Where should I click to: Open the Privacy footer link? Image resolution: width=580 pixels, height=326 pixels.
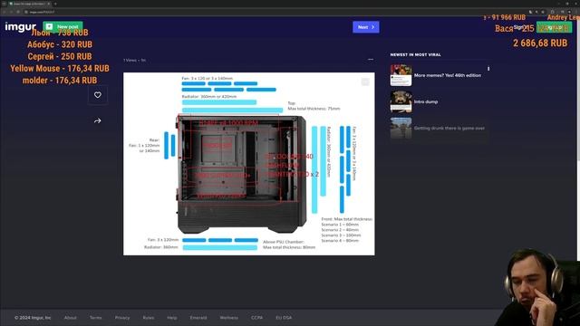click(x=122, y=318)
